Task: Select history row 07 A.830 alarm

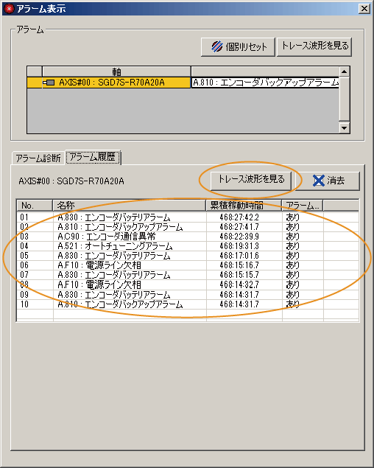Action: click(x=188, y=275)
